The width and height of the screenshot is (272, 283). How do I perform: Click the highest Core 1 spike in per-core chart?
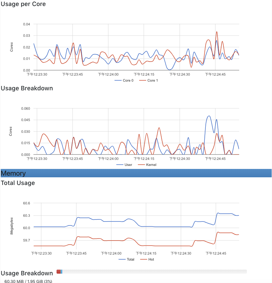(x=217, y=32)
